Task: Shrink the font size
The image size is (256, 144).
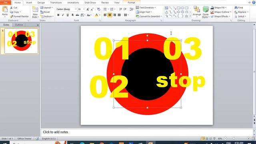Action: point(92,9)
